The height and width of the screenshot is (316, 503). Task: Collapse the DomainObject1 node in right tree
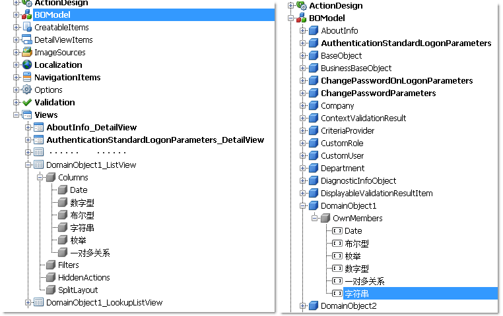(x=302, y=205)
